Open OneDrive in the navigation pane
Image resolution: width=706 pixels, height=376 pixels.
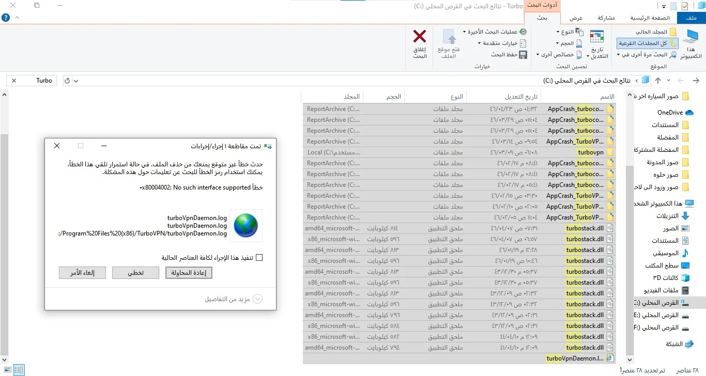click(x=675, y=112)
